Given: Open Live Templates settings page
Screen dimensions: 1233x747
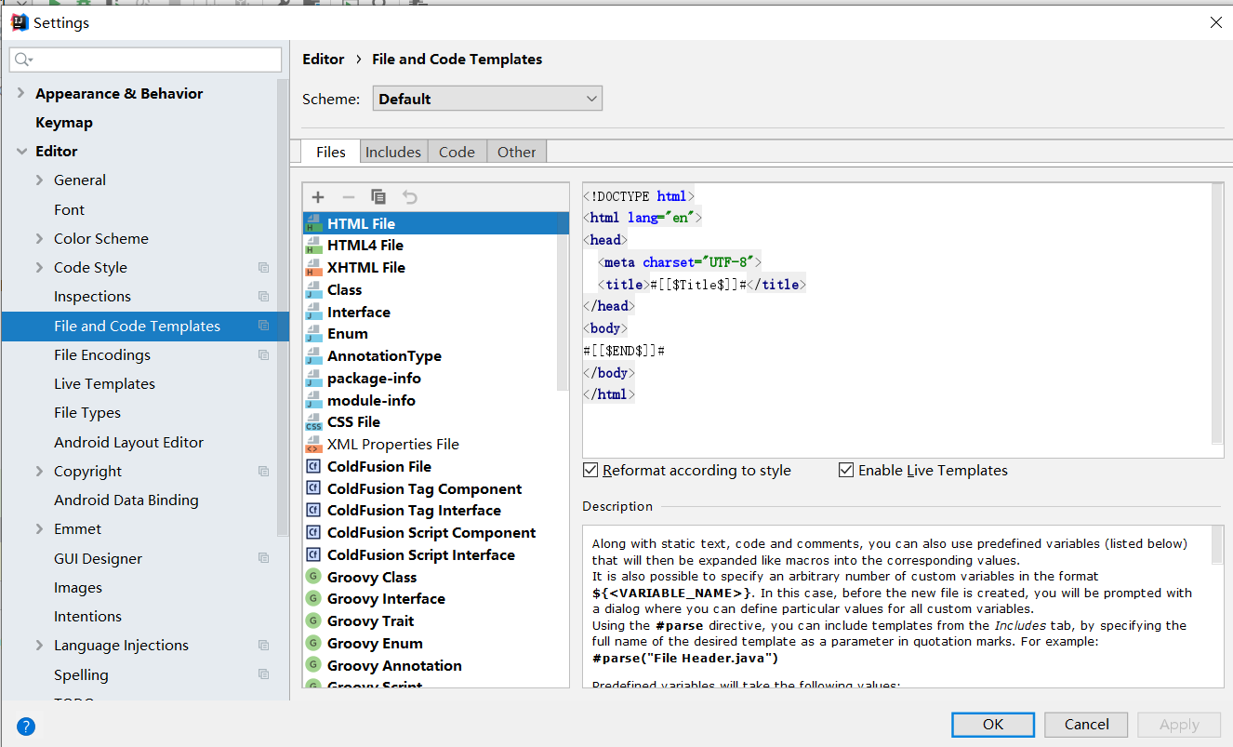Looking at the screenshot, I should 104,384.
